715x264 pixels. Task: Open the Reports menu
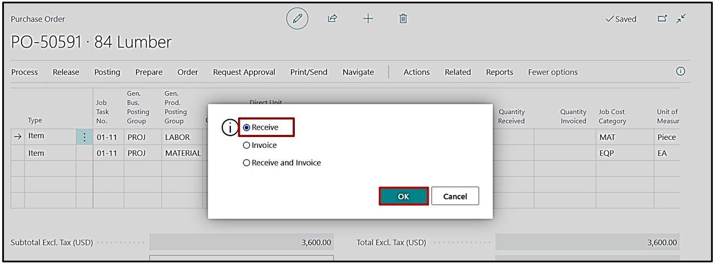tap(499, 72)
